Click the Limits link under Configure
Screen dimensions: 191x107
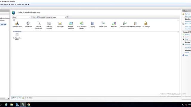click(x=188, y=53)
